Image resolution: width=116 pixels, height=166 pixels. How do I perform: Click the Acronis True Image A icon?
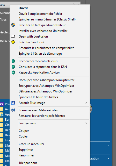coord(13,103)
